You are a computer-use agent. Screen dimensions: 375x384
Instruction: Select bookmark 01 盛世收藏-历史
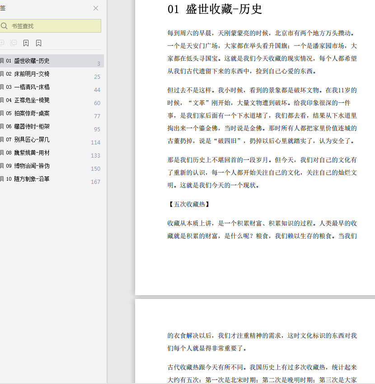pos(32,61)
